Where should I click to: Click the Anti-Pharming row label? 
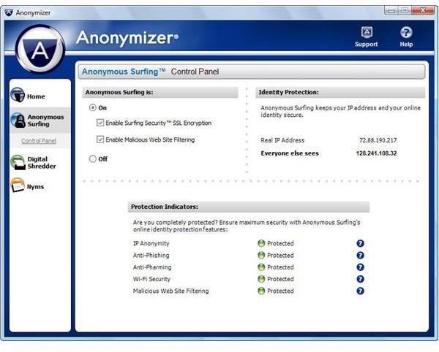pyautogui.click(x=152, y=267)
